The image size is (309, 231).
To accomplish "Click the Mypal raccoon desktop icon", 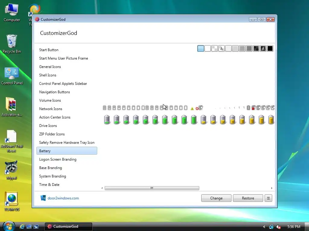I will tap(12, 170).
